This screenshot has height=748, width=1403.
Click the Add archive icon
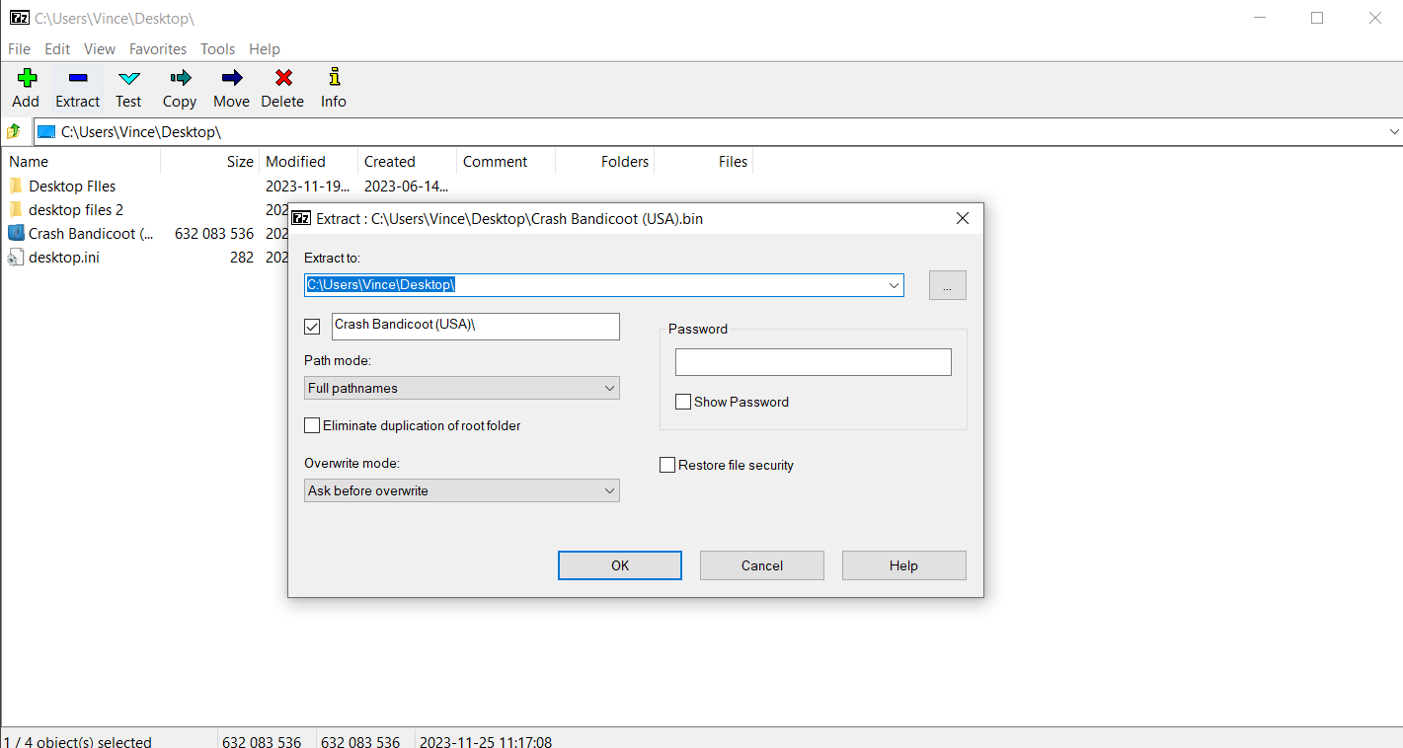[26, 87]
